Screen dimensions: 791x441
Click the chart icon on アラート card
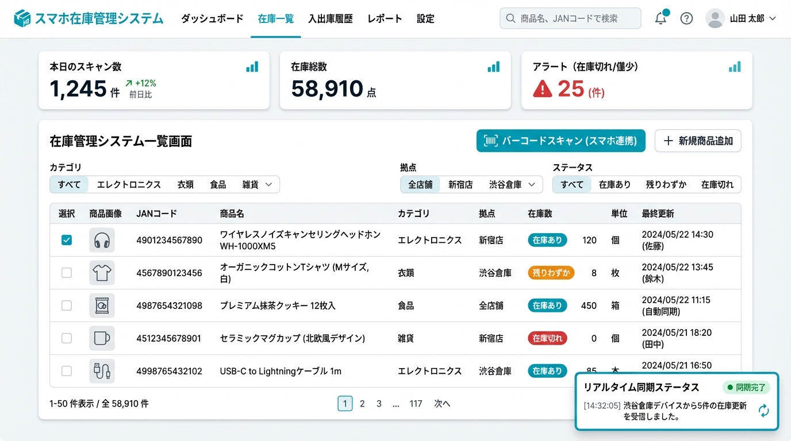[x=735, y=67]
